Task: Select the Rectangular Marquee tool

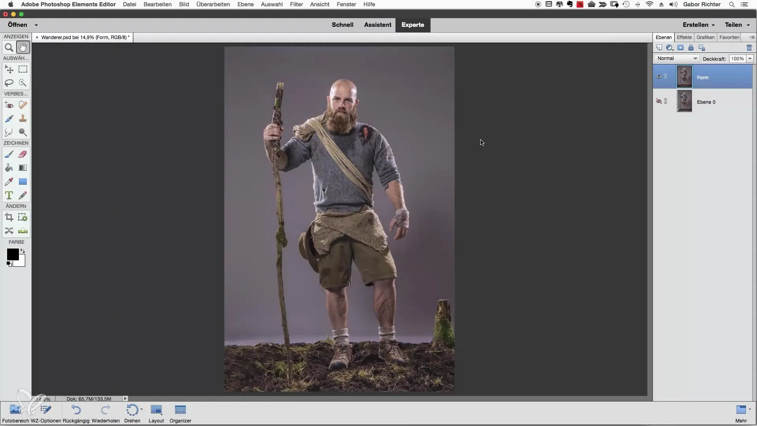Action: (x=23, y=69)
